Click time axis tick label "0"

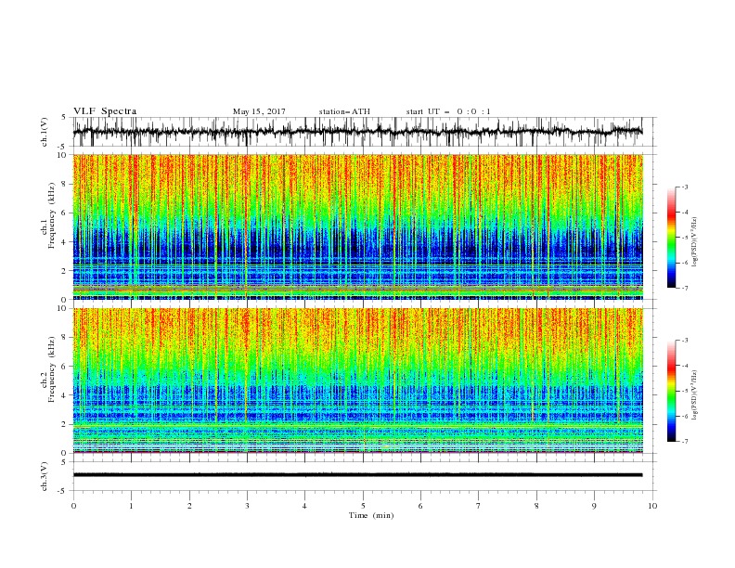(73, 506)
